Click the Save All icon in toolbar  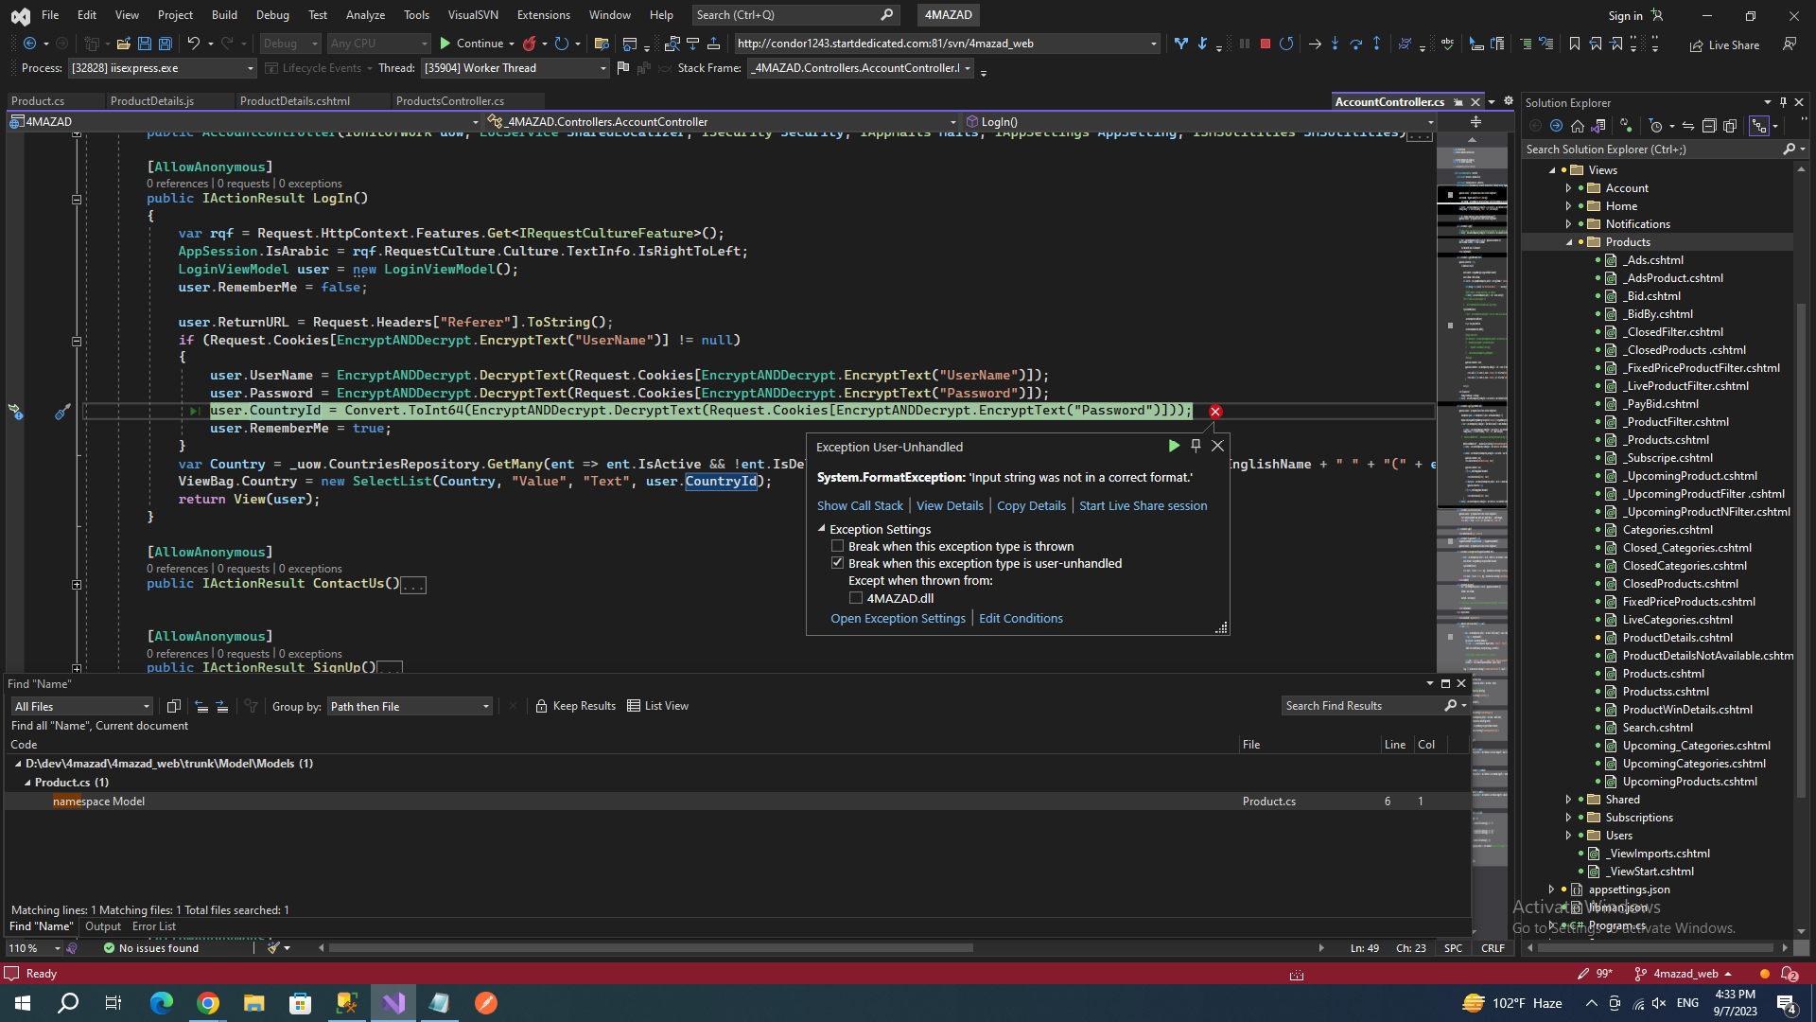(166, 44)
